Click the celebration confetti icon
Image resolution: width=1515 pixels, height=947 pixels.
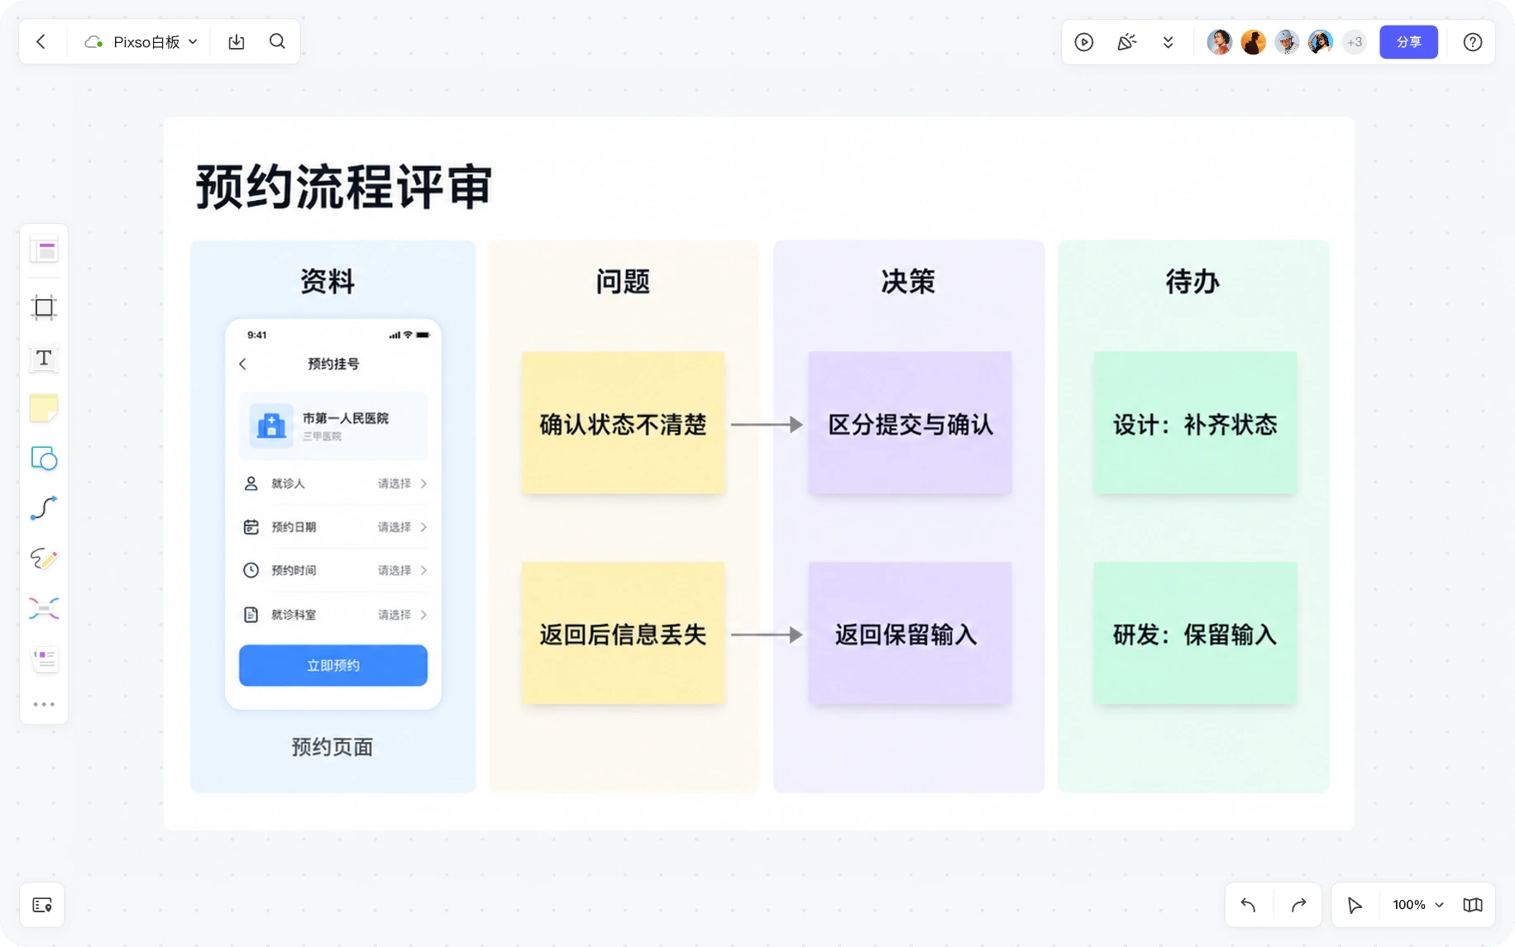pyautogui.click(x=1126, y=42)
